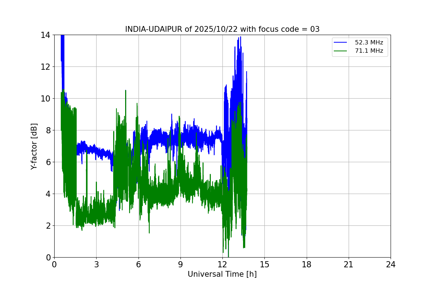The height and width of the screenshot is (289, 434).
Task: Click x-axis tick label 21
Action: [349, 264]
